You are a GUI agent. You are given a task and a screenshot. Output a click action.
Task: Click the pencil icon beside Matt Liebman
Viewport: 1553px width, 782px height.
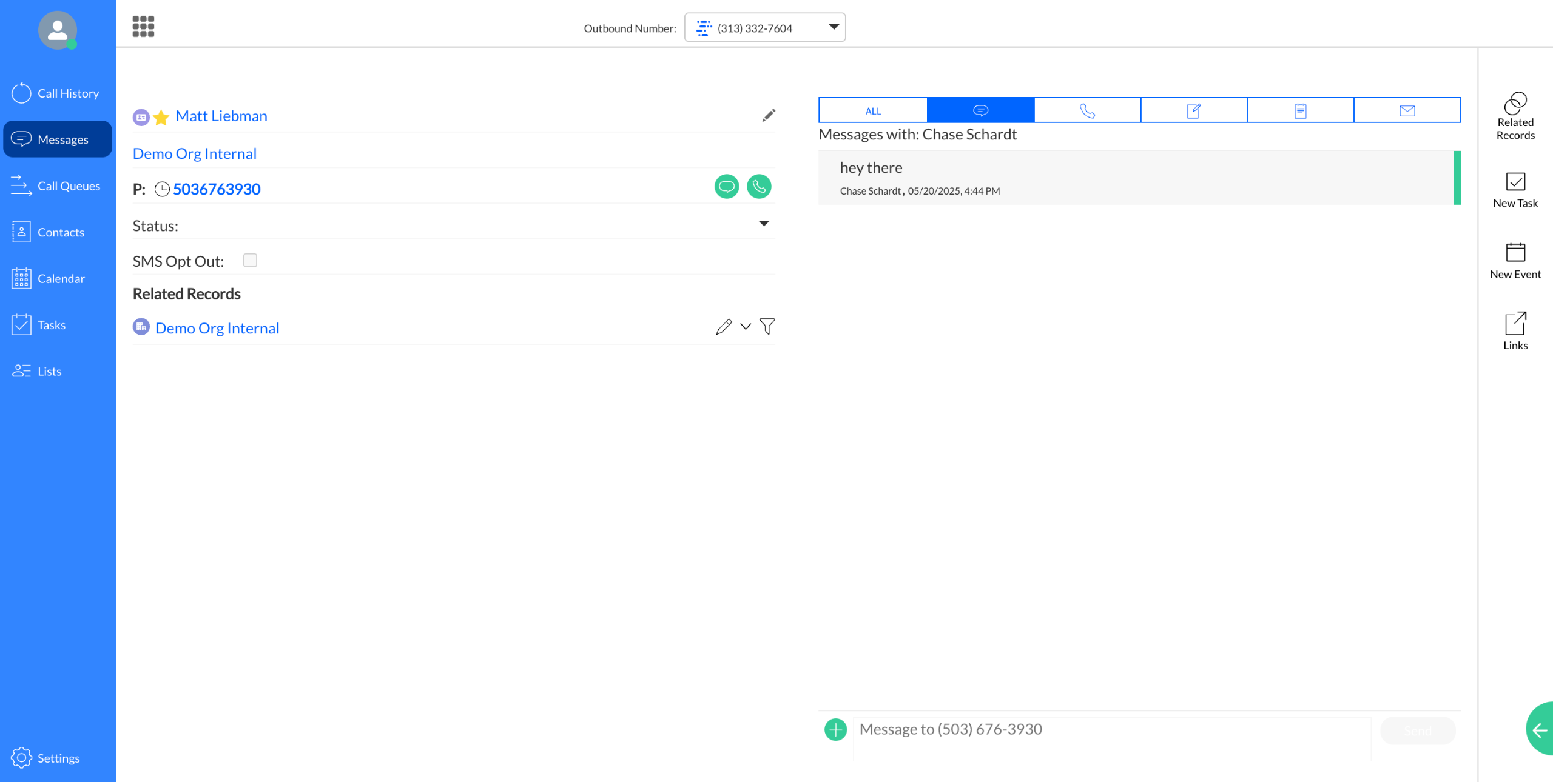tap(769, 115)
